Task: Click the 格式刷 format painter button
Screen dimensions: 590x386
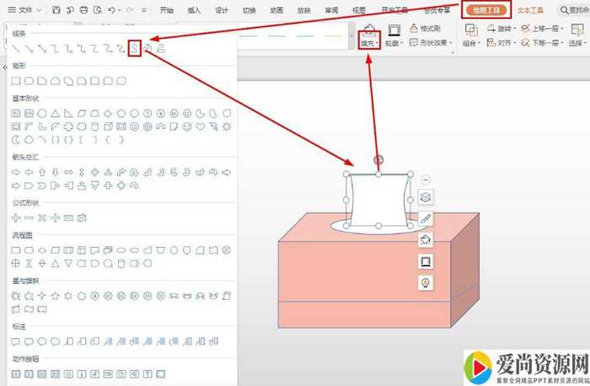Action: pyautogui.click(x=429, y=28)
